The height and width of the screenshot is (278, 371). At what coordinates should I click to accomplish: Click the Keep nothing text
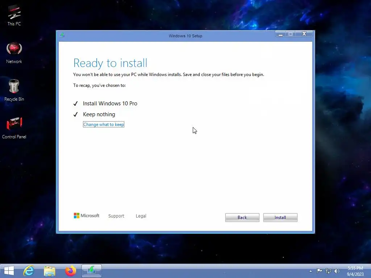tap(99, 114)
